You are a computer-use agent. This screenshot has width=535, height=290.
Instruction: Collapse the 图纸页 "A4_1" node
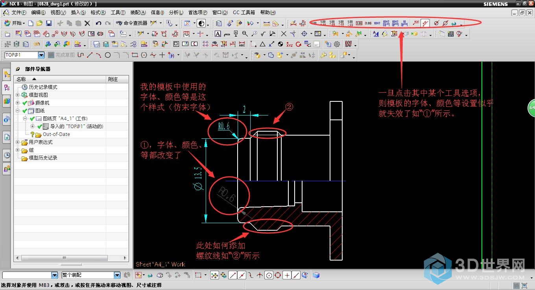pos(25,119)
